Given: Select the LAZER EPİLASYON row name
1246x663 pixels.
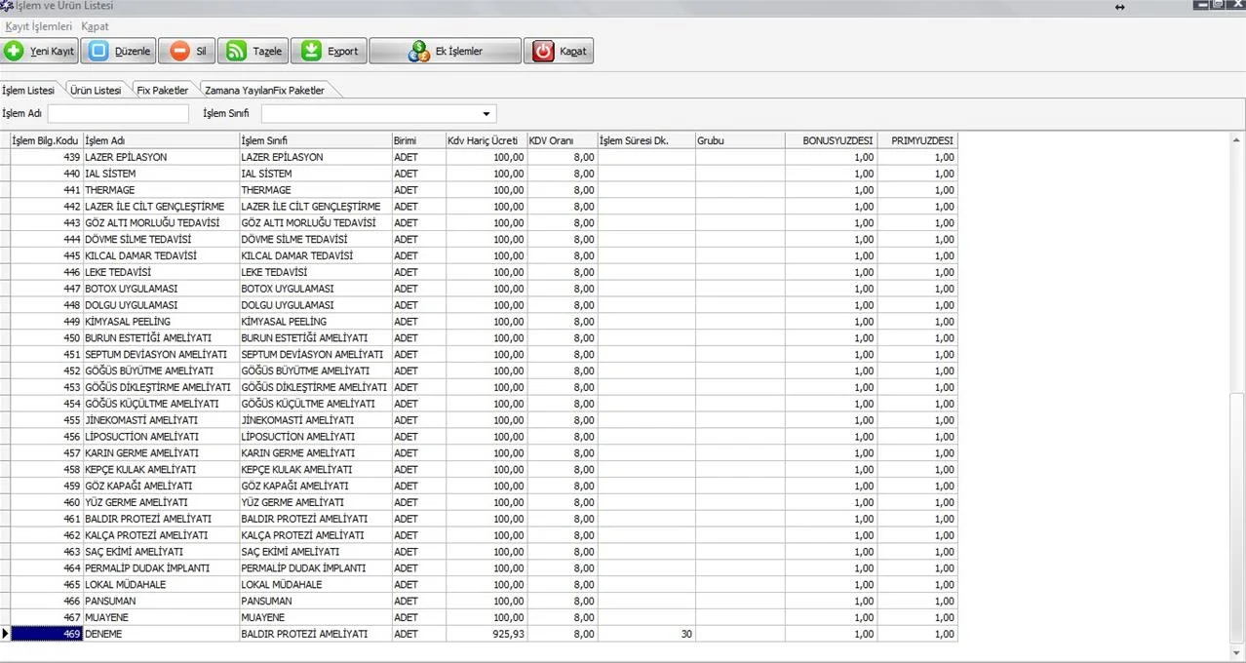Looking at the screenshot, I should (x=126, y=157).
